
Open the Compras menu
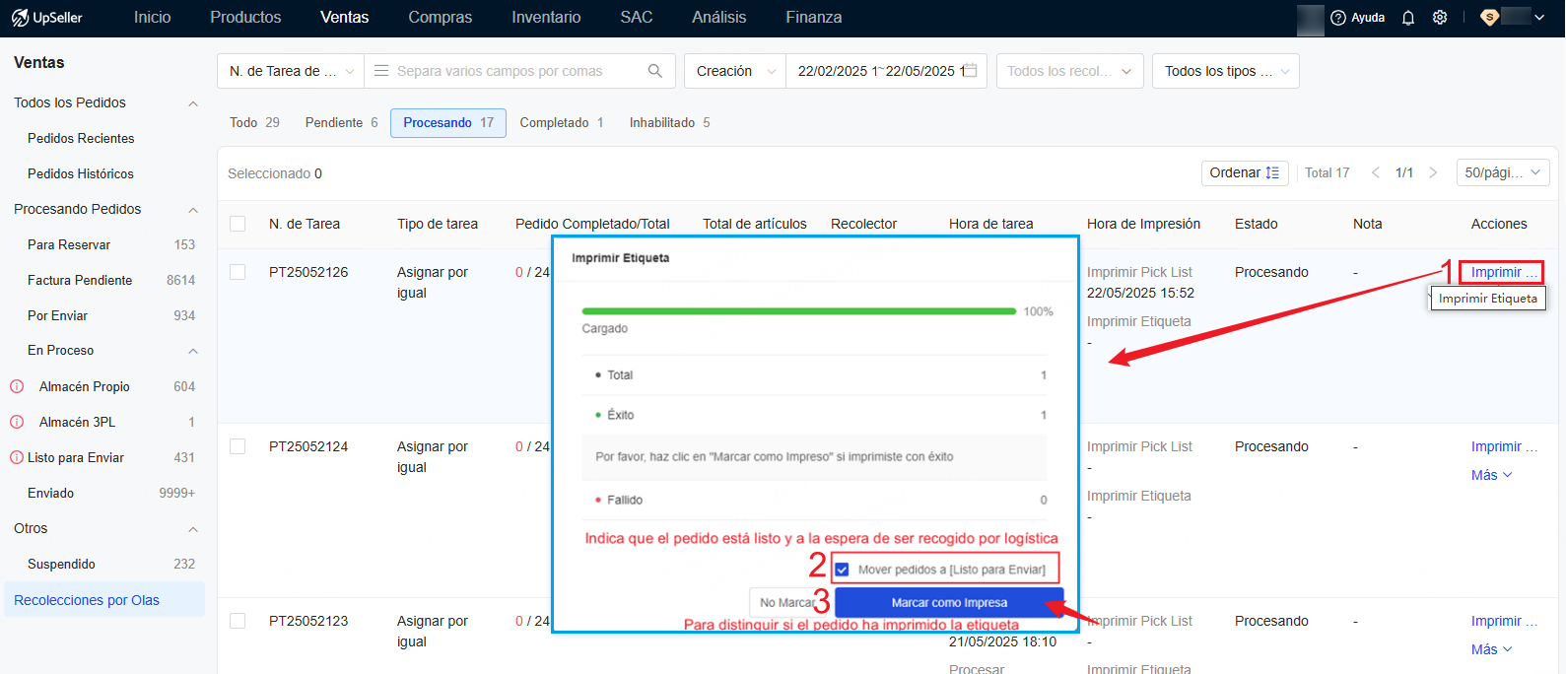click(x=441, y=18)
